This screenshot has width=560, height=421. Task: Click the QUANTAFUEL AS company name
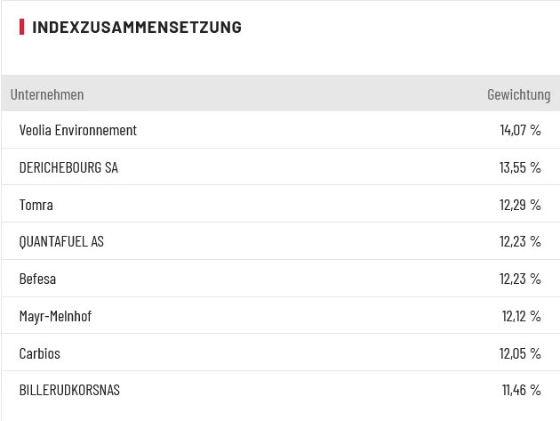pyautogui.click(x=61, y=241)
